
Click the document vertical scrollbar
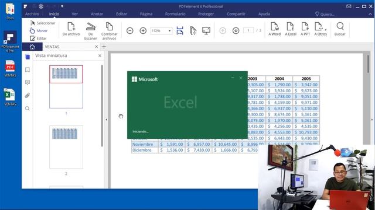(368, 64)
